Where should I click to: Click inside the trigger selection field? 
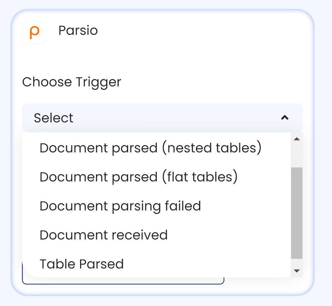click(133, 118)
